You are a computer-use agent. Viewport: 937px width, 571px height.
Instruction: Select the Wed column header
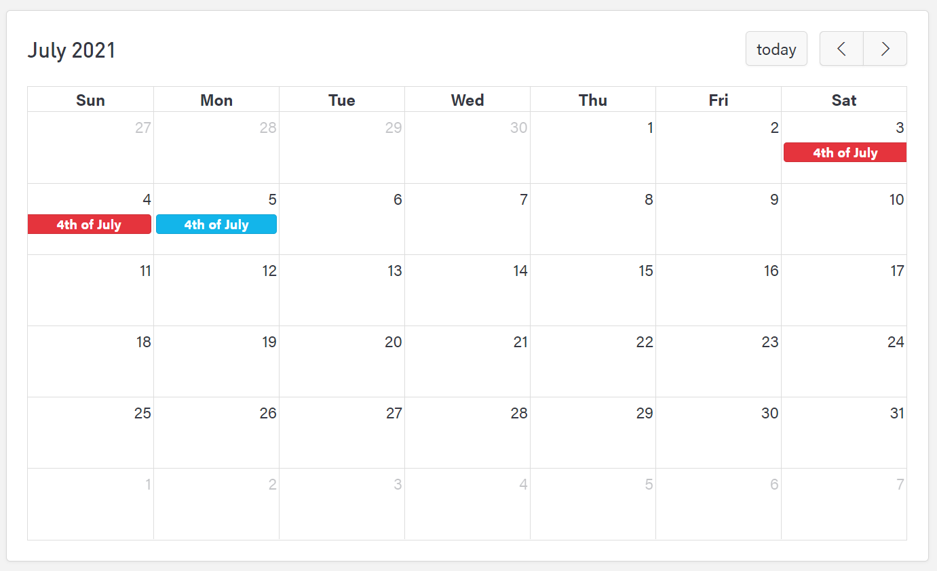467,100
